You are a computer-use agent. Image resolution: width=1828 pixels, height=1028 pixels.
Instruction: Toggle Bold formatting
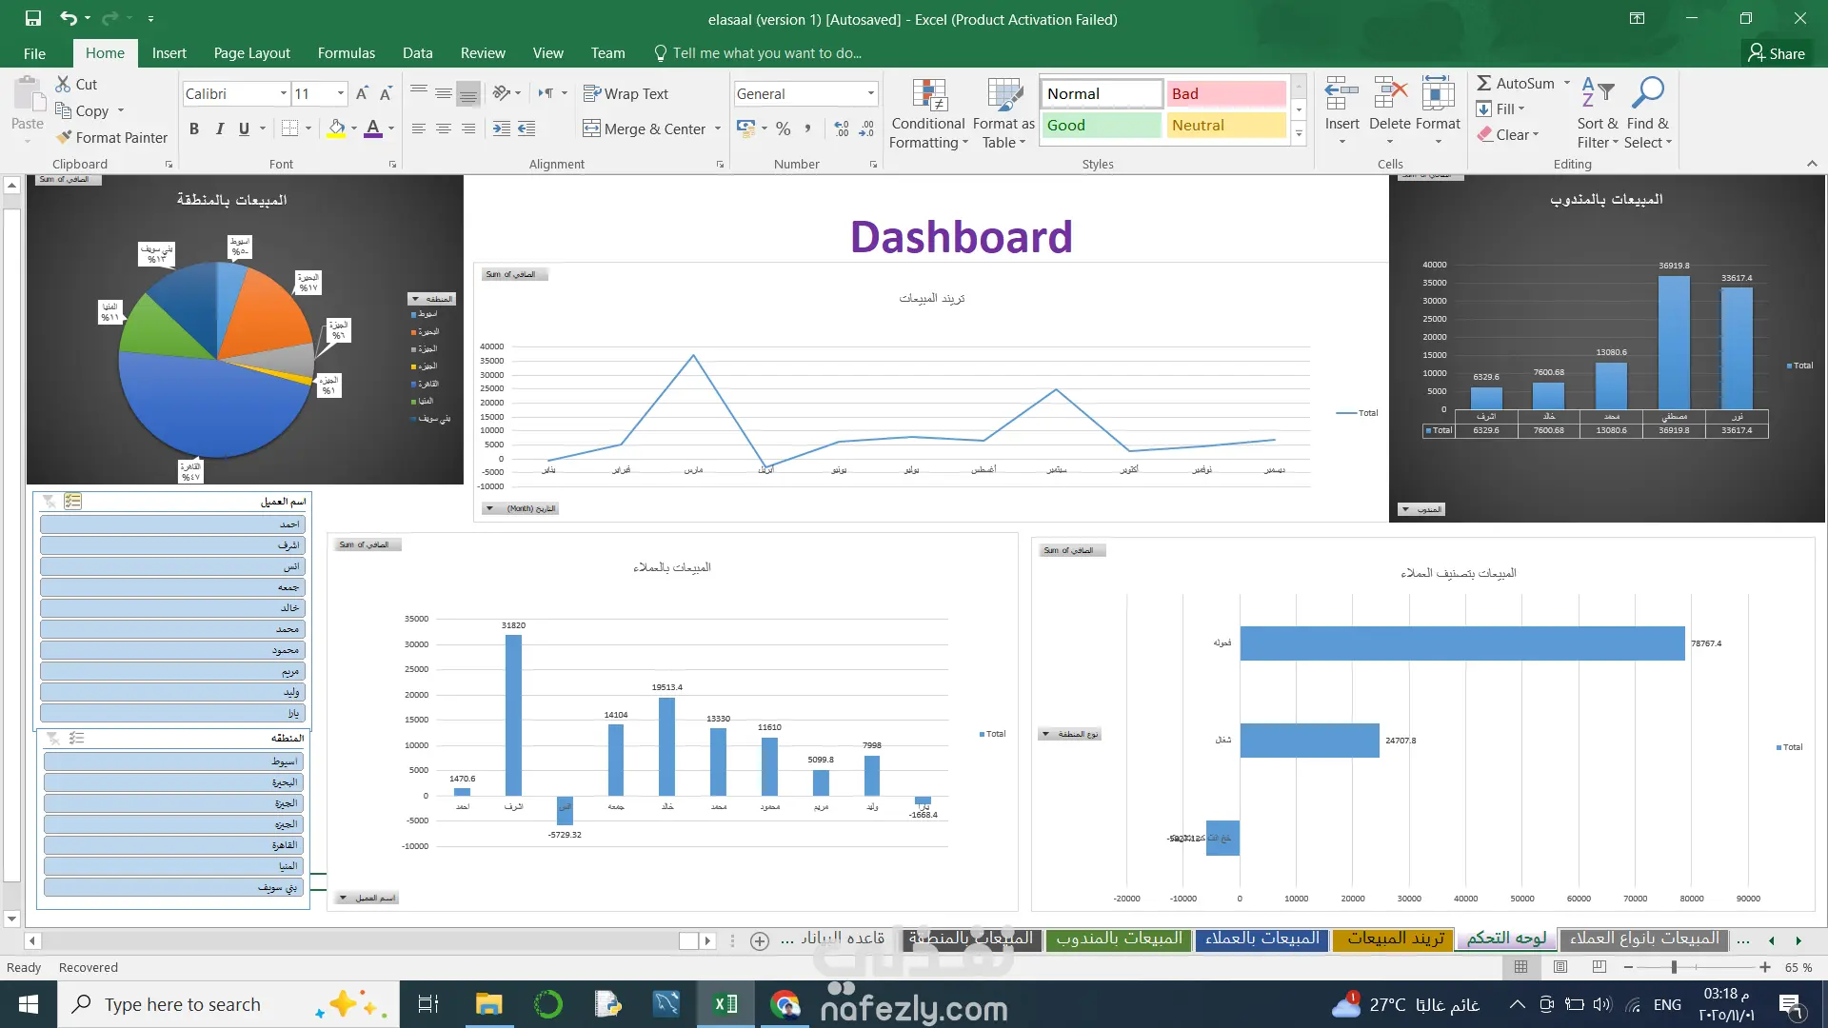pos(194,128)
